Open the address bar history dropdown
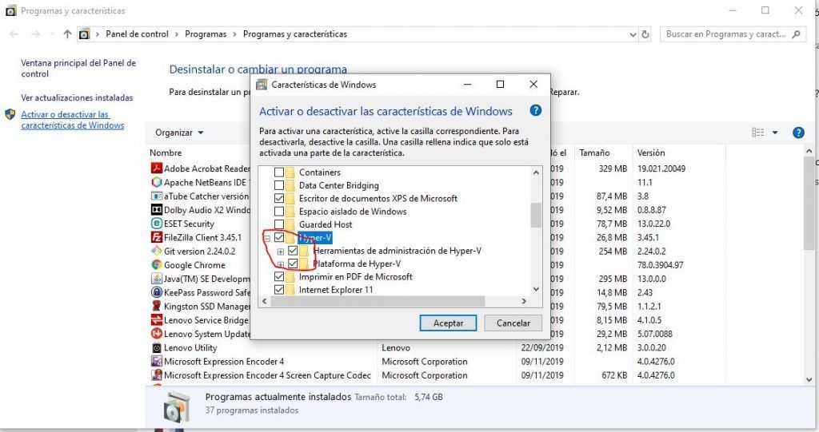This screenshot has width=819, height=432. coord(633,34)
